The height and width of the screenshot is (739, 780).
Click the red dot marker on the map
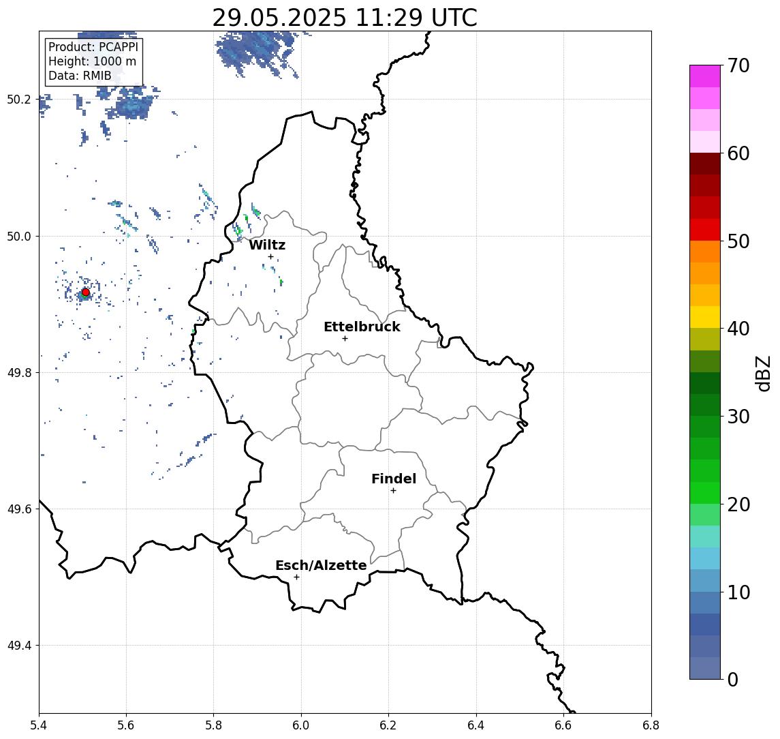click(86, 292)
